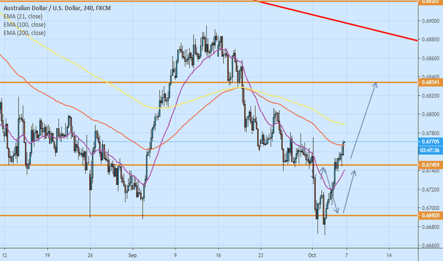The image size is (443, 261).
Task: Click the 0.67000 price axis value
Action: [x=431, y=208]
